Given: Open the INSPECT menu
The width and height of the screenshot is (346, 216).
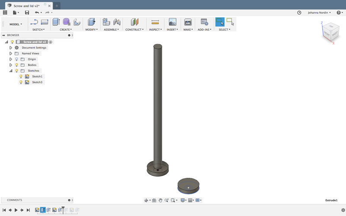Looking at the screenshot, I should 155,29.
